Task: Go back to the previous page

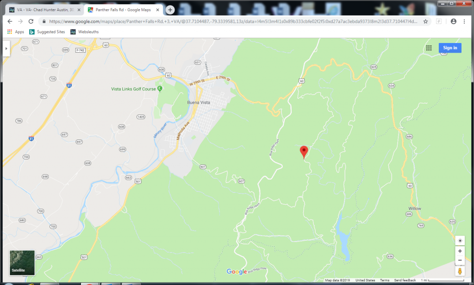Action: tap(10, 21)
